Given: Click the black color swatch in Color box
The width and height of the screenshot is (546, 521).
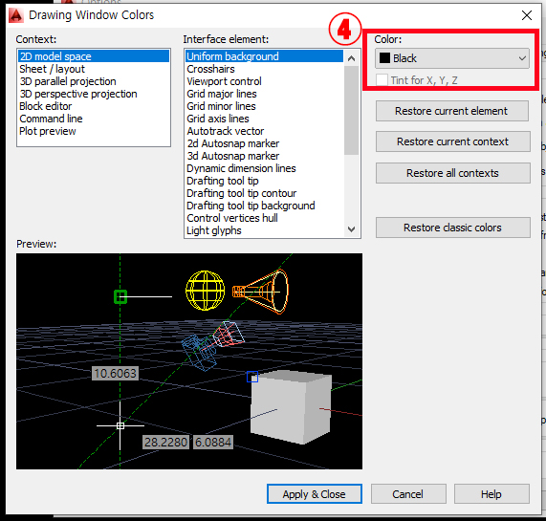Looking at the screenshot, I should tap(384, 58).
